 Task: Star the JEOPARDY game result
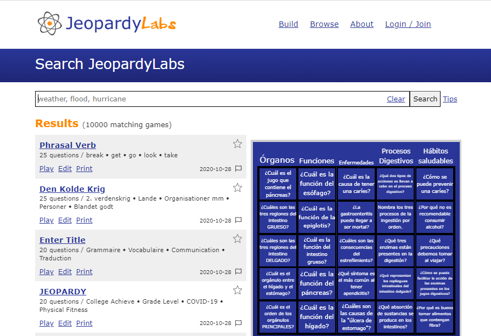[x=238, y=291]
